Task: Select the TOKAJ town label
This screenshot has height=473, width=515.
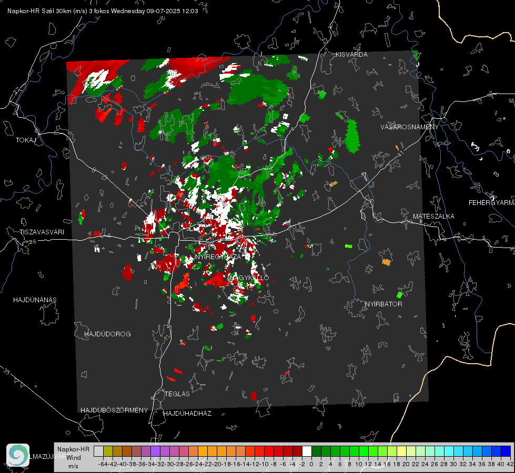Action: coord(26,140)
